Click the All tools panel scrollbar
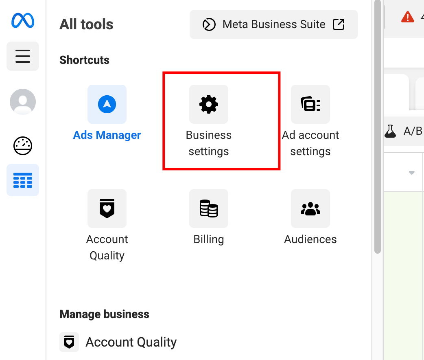 click(x=378, y=127)
